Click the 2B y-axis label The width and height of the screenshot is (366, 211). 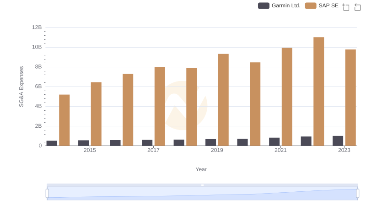[38, 126]
